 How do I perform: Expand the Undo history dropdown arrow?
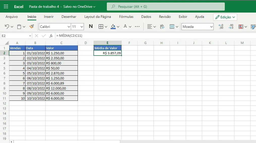(x=12, y=27)
